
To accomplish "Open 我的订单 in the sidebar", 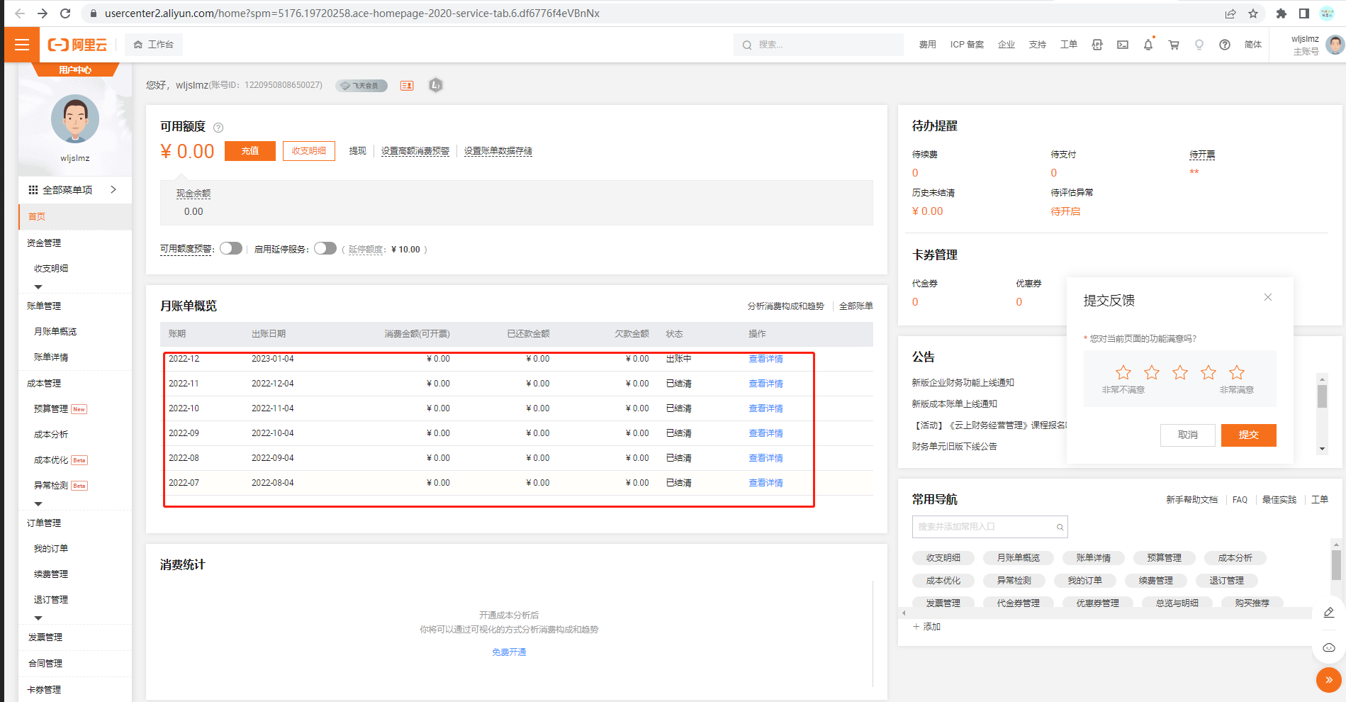I will [x=51, y=549].
